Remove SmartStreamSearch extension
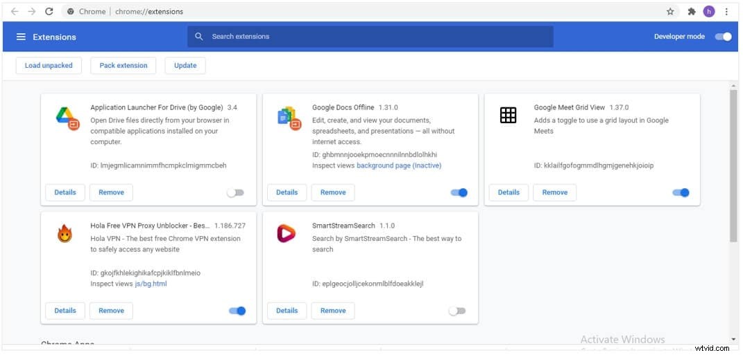Screen dimensions: 743x355 point(333,311)
